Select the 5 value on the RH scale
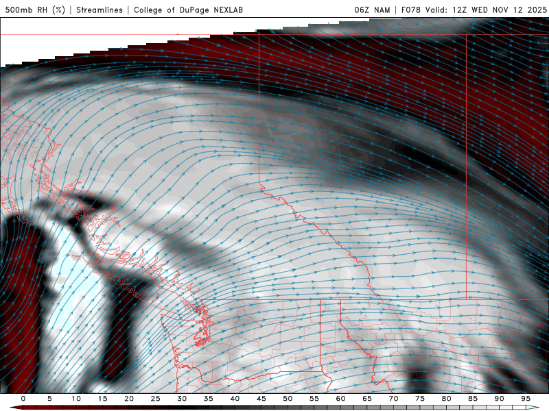 [x=49, y=399]
